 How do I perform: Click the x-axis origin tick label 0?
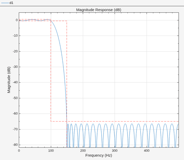19,150
